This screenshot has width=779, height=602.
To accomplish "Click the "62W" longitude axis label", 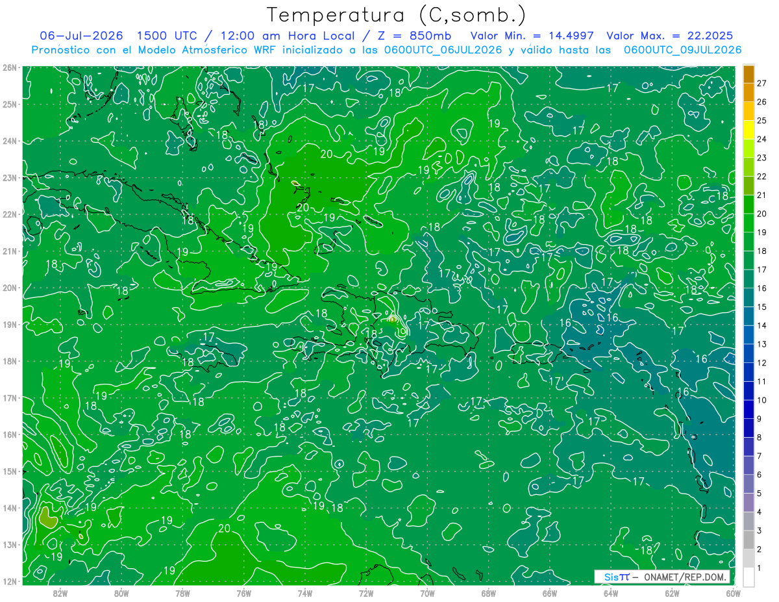I will [672, 593].
